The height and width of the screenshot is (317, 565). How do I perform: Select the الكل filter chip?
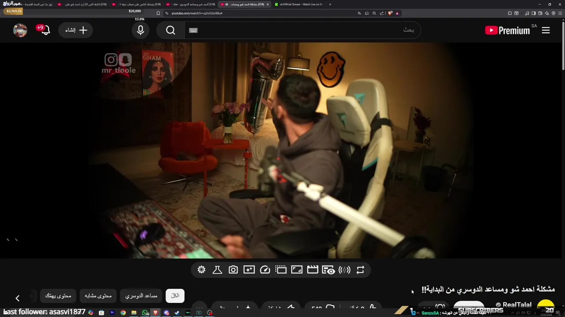coord(175,296)
